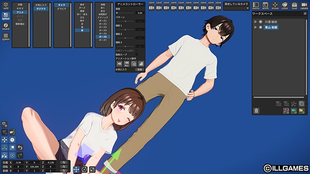Click the menu icon in top-right toolbar

(x=256, y=6)
